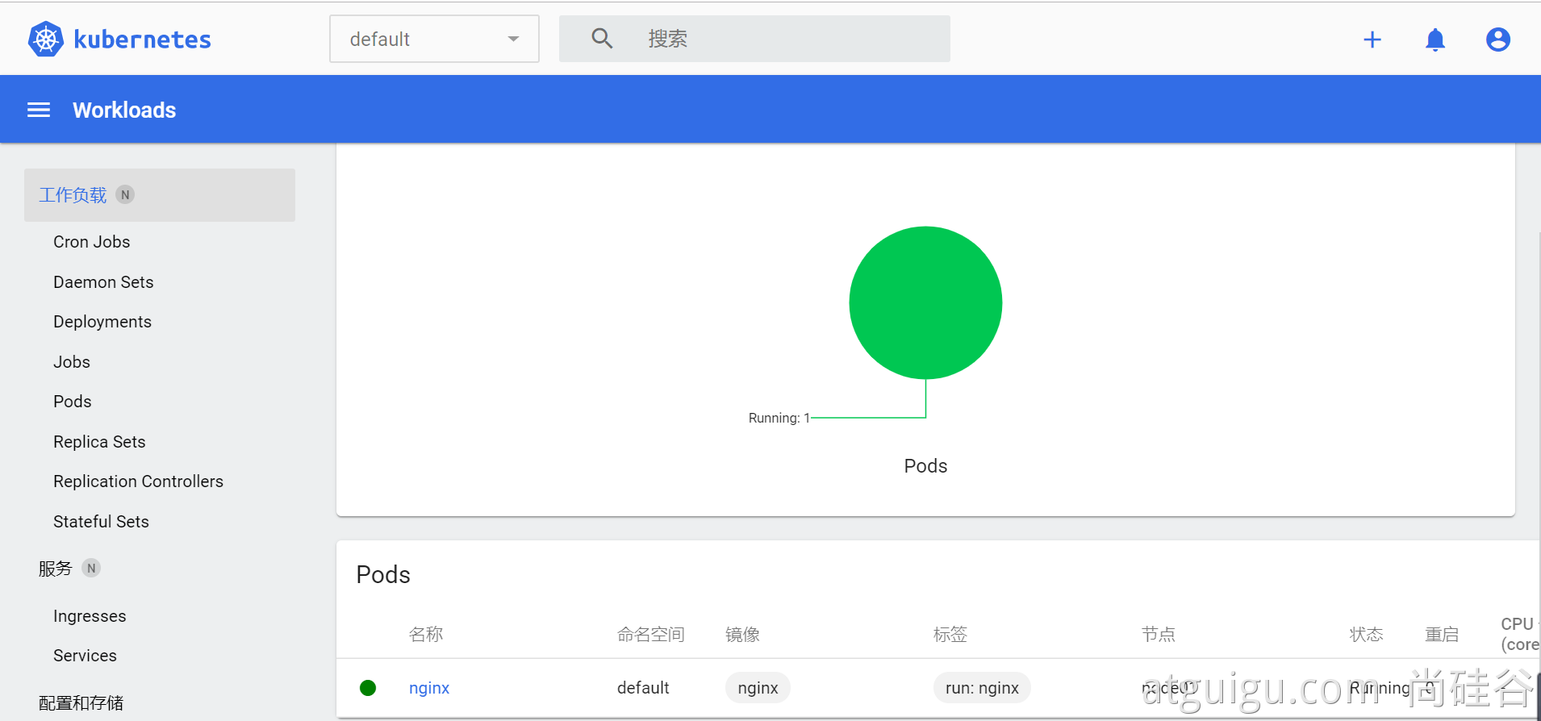Screen dimensions: 1541x721
Task: Click the search magnifier icon
Action: click(x=602, y=38)
